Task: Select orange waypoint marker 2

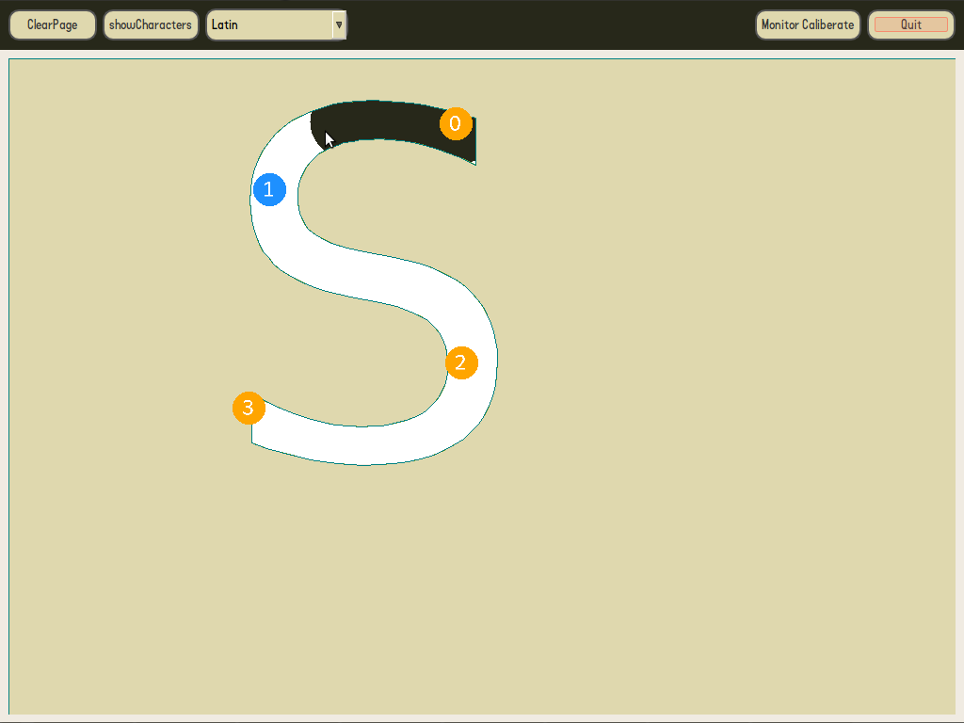Action: pyautogui.click(x=461, y=362)
